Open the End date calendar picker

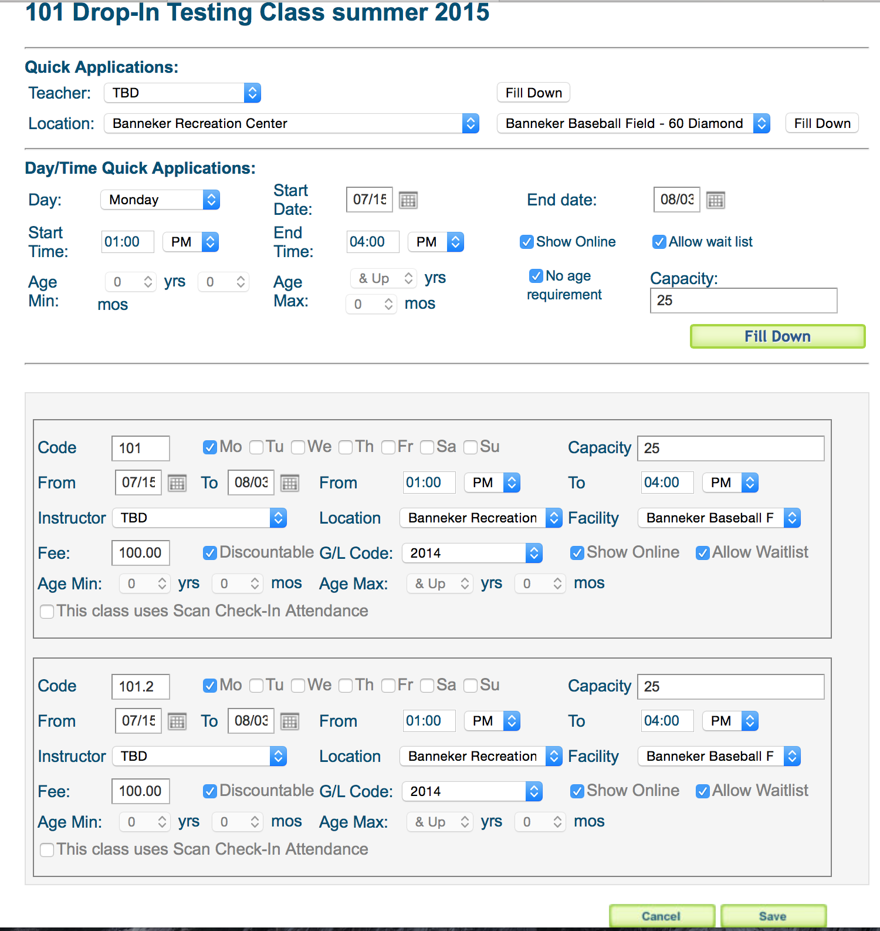pos(715,200)
